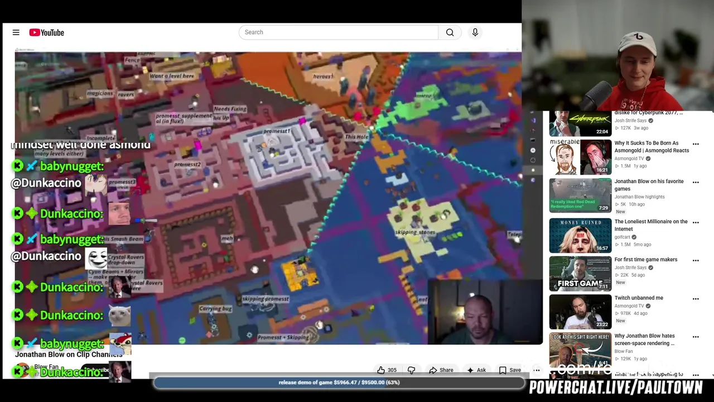Viewport: 714px width, 402px height.
Task: Open Why Jonathan Blow hates screen-space rendering title
Action: [644, 339]
